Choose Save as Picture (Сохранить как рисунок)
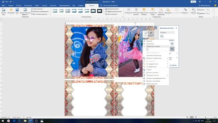Viewport: 218px width, 123px height. tap(156, 55)
